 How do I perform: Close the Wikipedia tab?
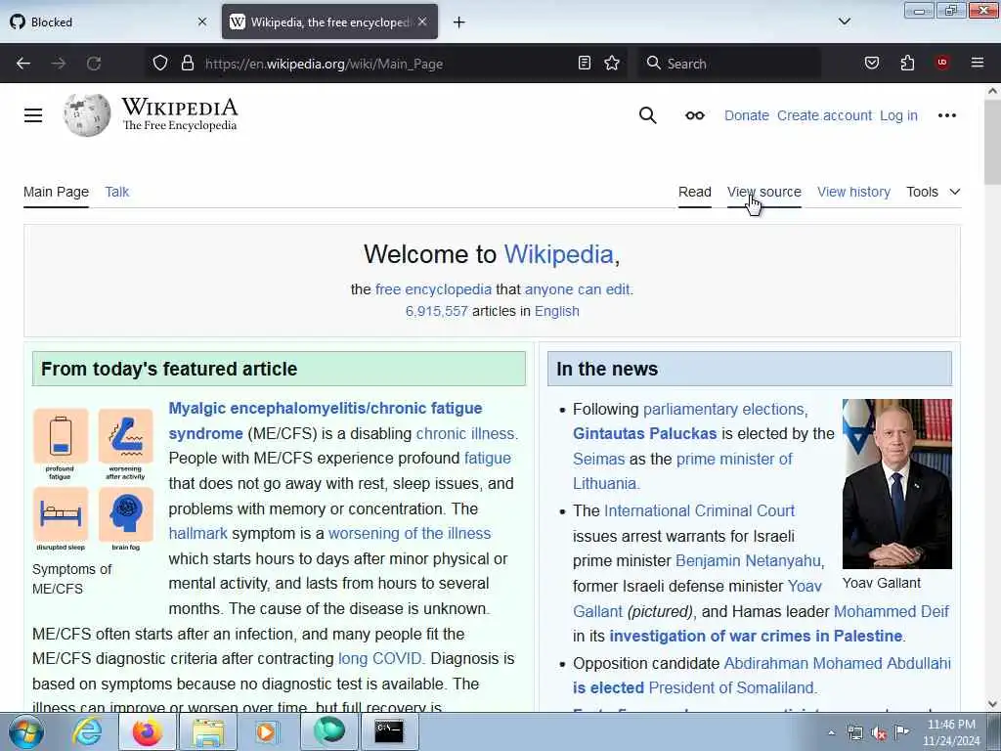(x=422, y=22)
